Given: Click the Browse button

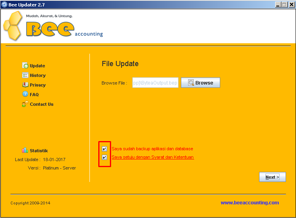Looking at the screenshot, I should pos(201,83).
